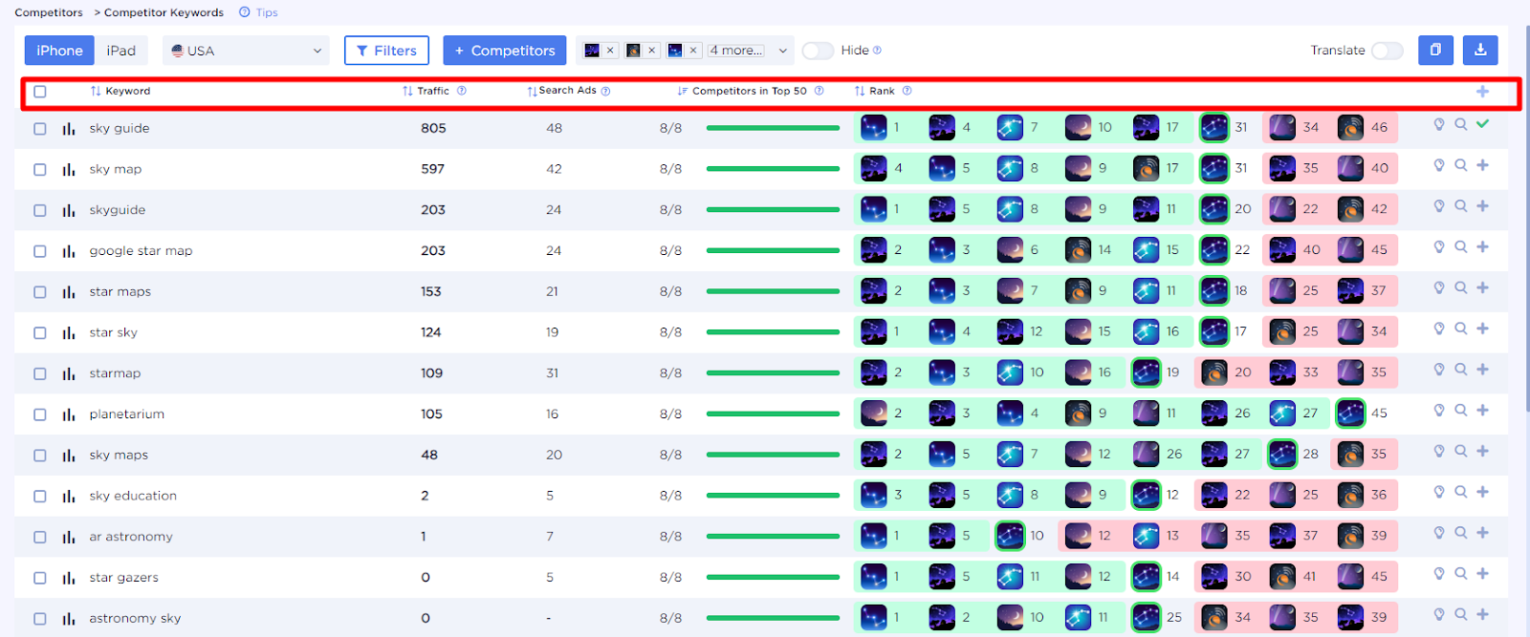Toggle the Translate switch
The width and height of the screenshot is (1530, 637).
pyautogui.click(x=1387, y=51)
